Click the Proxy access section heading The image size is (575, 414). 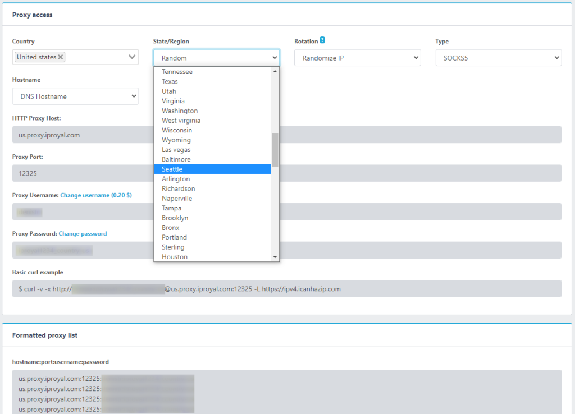[32, 15]
